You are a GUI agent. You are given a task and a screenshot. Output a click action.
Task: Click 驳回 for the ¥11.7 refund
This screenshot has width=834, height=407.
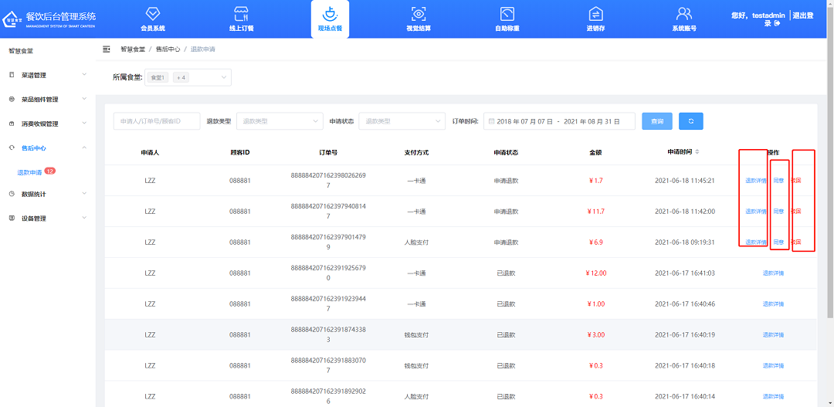pyautogui.click(x=796, y=212)
